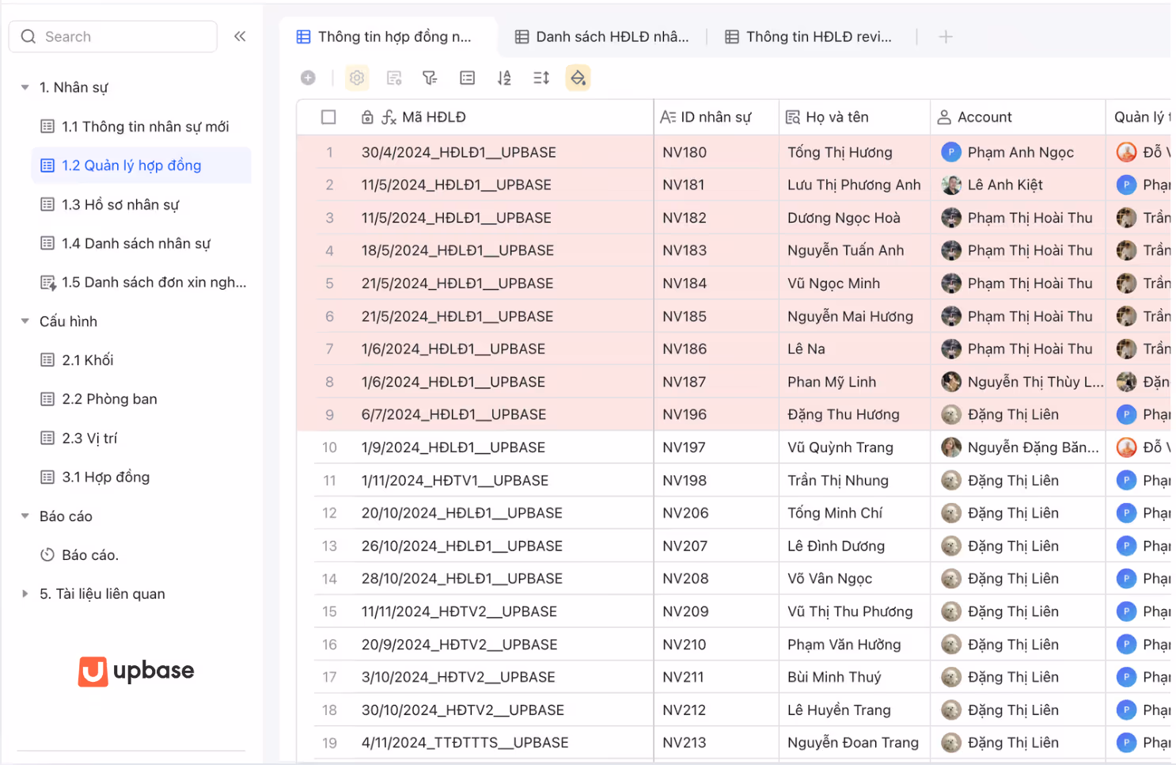
Task: Select the Dương Ngọc Hoà cell
Action: click(855, 218)
